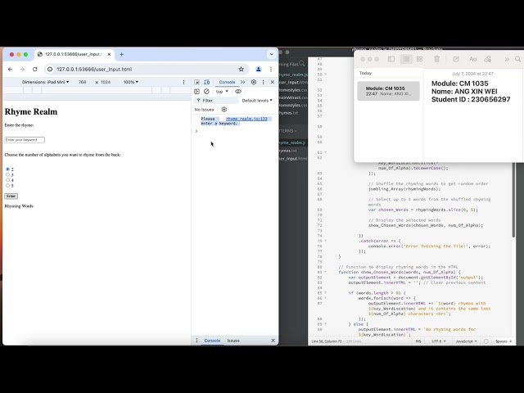Reload the Chrome page

click(x=34, y=69)
